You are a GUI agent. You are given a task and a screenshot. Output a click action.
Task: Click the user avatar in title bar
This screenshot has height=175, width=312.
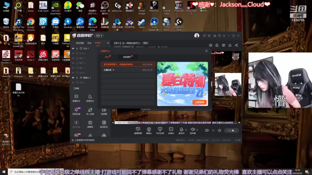click(197, 35)
